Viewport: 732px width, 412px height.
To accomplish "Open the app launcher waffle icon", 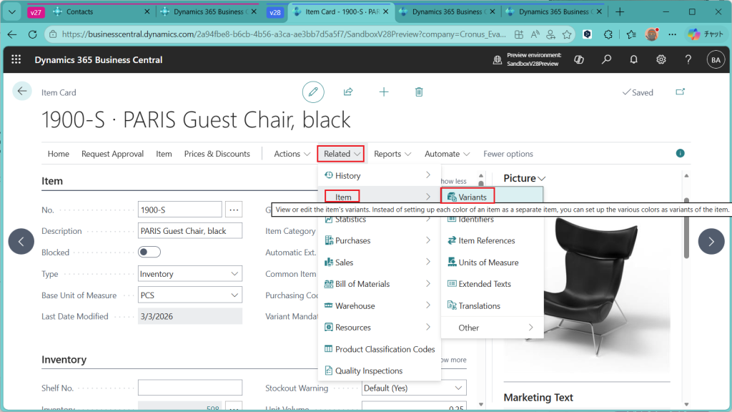I will (x=16, y=60).
